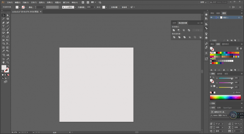Click the 文档设置 button
The image size is (244, 134).
pyautogui.click(x=114, y=7)
